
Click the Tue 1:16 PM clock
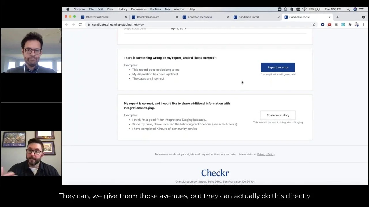click(x=333, y=9)
